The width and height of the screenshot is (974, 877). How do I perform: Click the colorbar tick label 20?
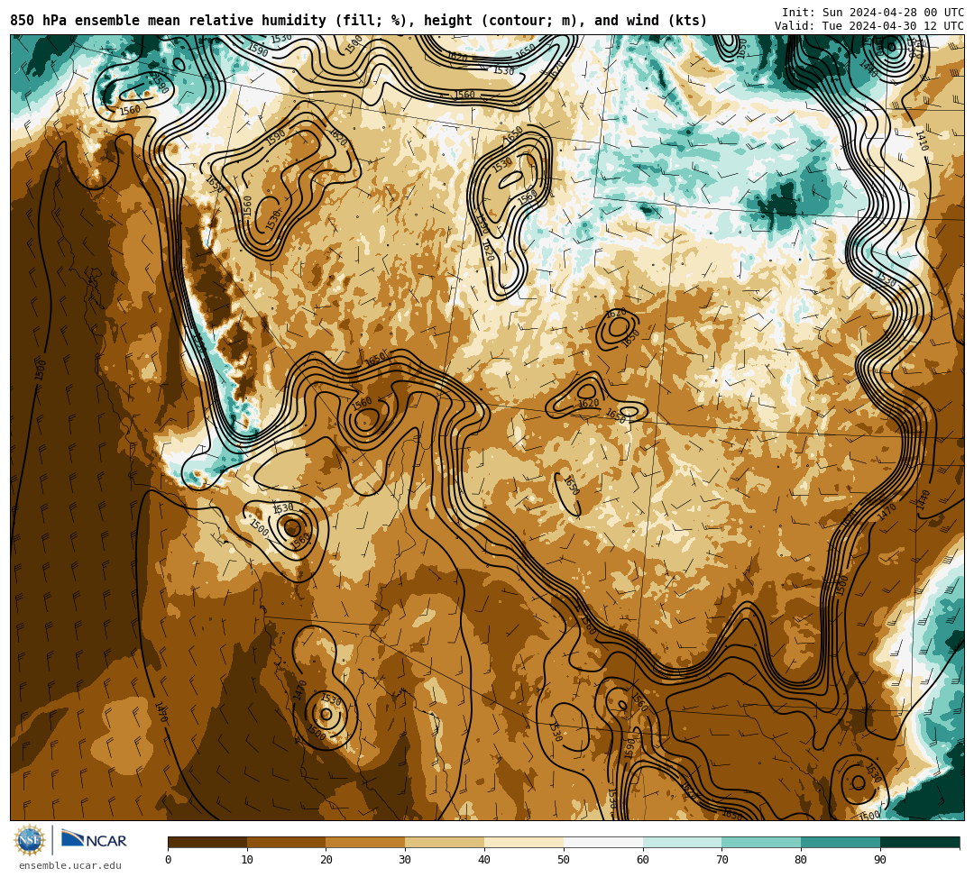pyautogui.click(x=326, y=860)
